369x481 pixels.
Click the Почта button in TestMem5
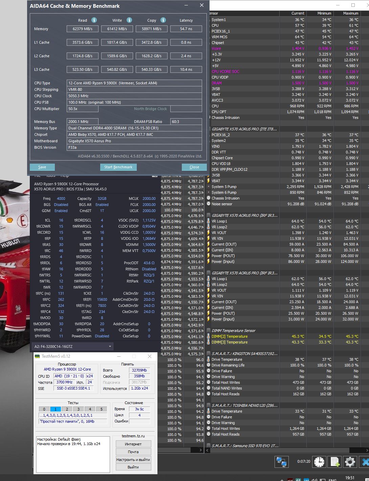click(133, 452)
